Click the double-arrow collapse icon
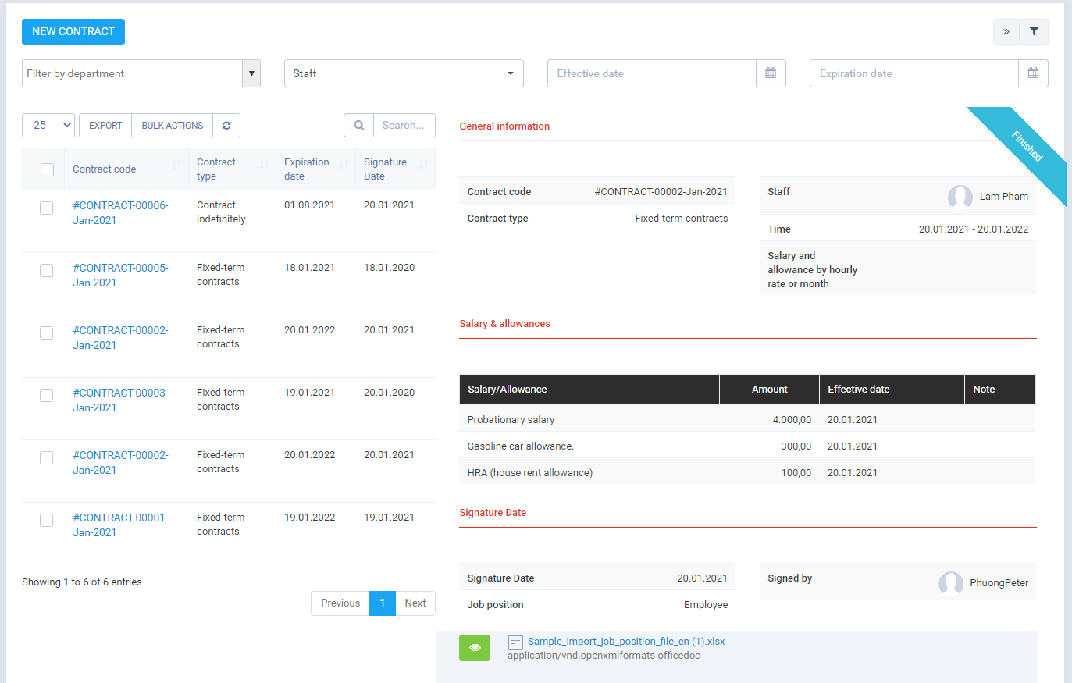Screen dimensions: 1072x683 pyautogui.click(x=1006, y=31)
